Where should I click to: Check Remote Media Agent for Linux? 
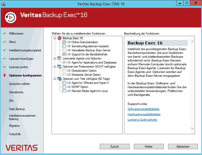[x=64, y=91]
